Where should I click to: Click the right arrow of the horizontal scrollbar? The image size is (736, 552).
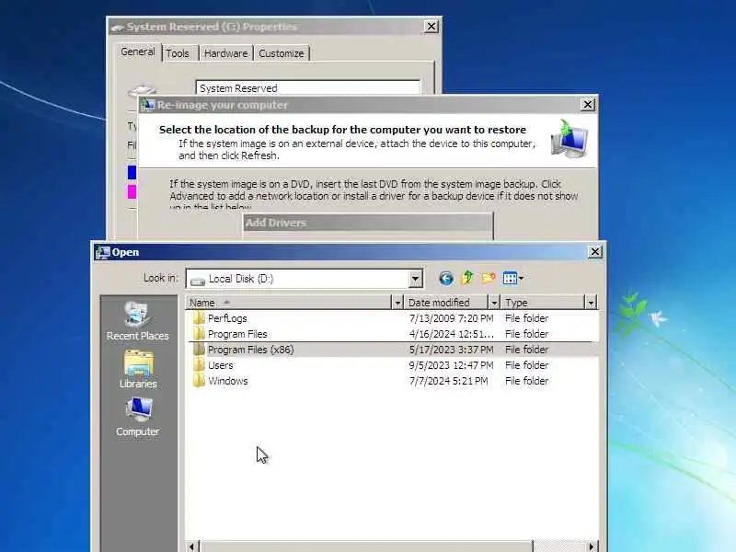point(591,546)
